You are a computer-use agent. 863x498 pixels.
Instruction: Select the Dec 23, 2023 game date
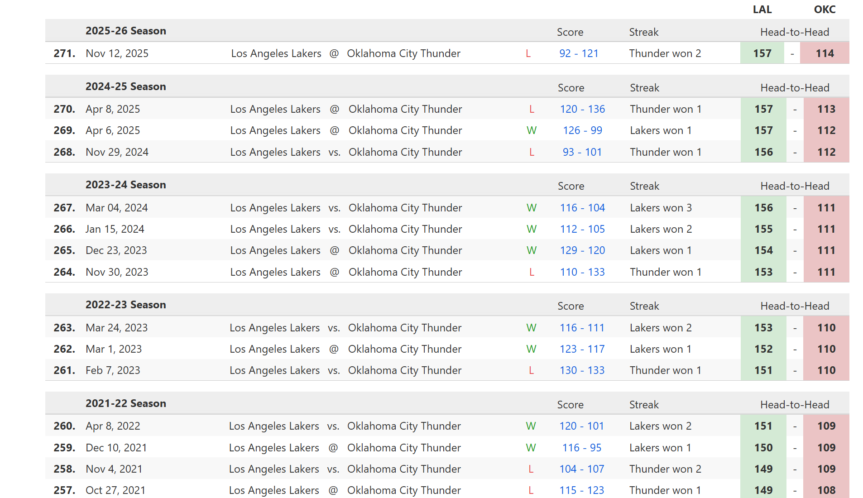[x=116, y=250]
